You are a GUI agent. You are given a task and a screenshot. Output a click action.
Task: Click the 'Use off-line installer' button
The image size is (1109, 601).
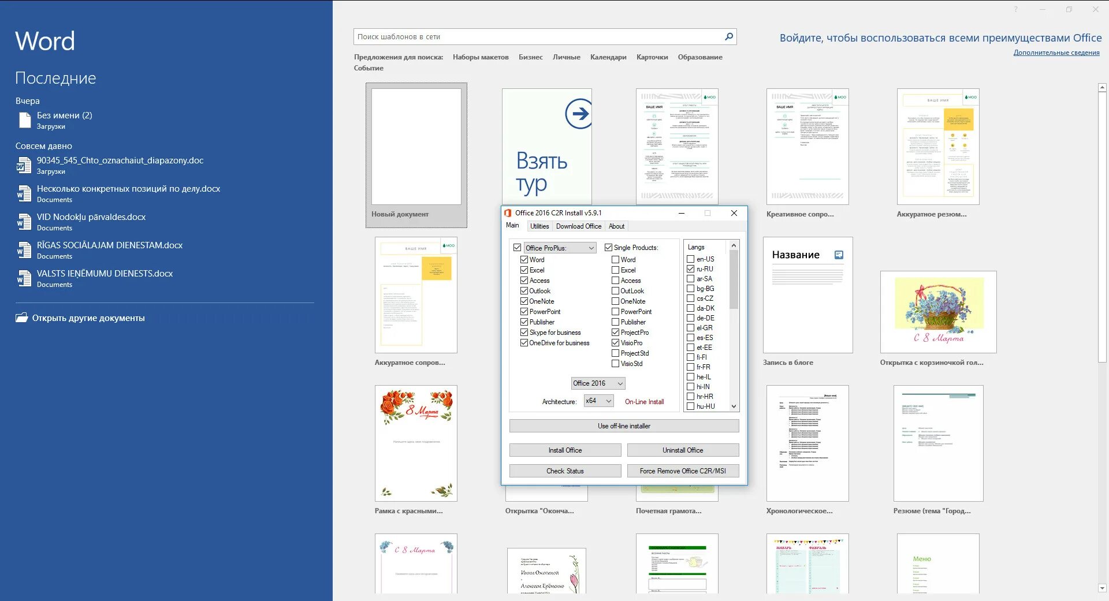(624, 426)
